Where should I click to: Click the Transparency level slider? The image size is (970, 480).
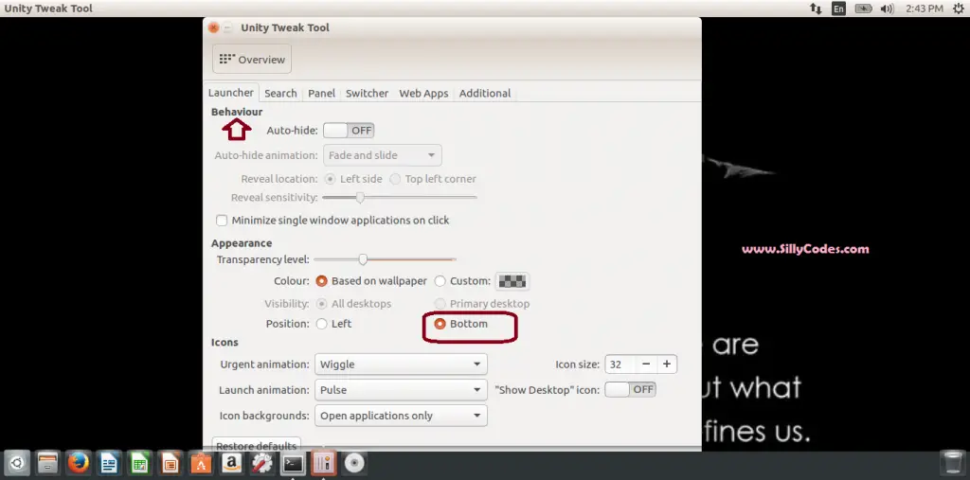coord(385,259)
